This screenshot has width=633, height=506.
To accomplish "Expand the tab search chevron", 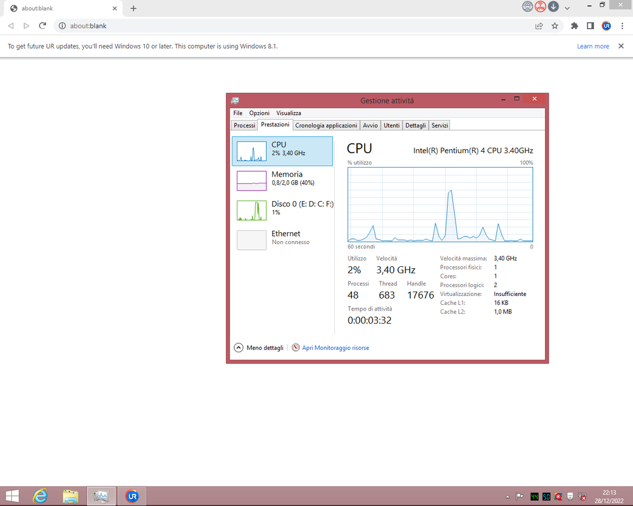I will click(x=567, y=8).
